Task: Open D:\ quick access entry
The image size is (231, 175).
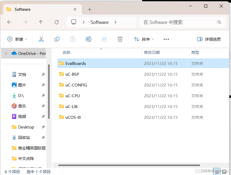Action: pos(21,96)
